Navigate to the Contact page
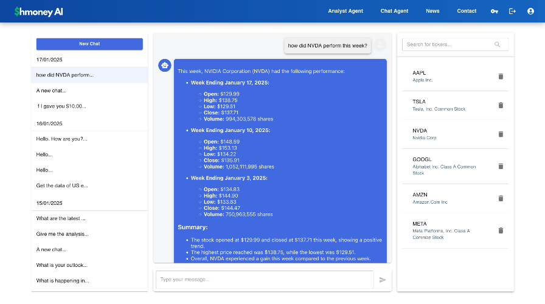Image resolution: width=545 pixels, height=304 pixels. (x=467, y=11)
